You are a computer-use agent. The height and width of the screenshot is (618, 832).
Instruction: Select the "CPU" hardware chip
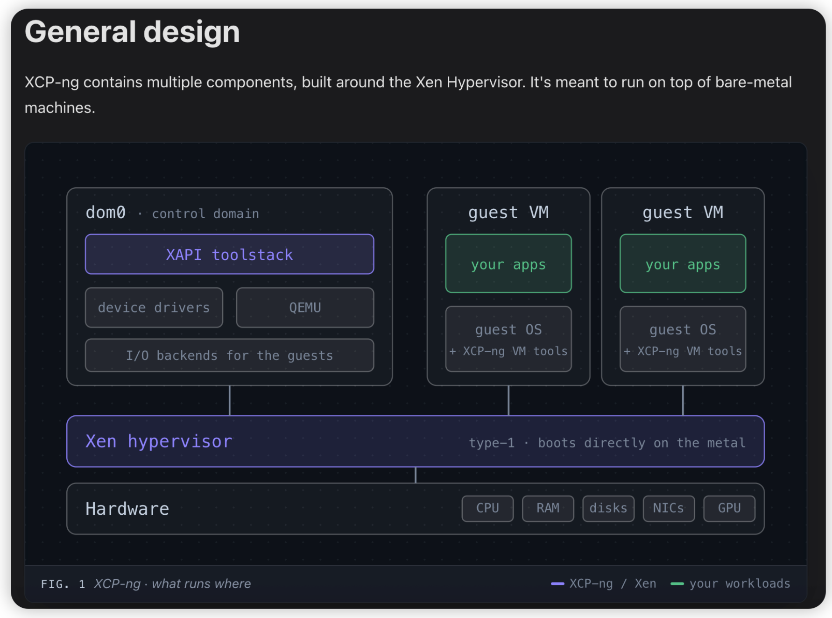[487, 508]
